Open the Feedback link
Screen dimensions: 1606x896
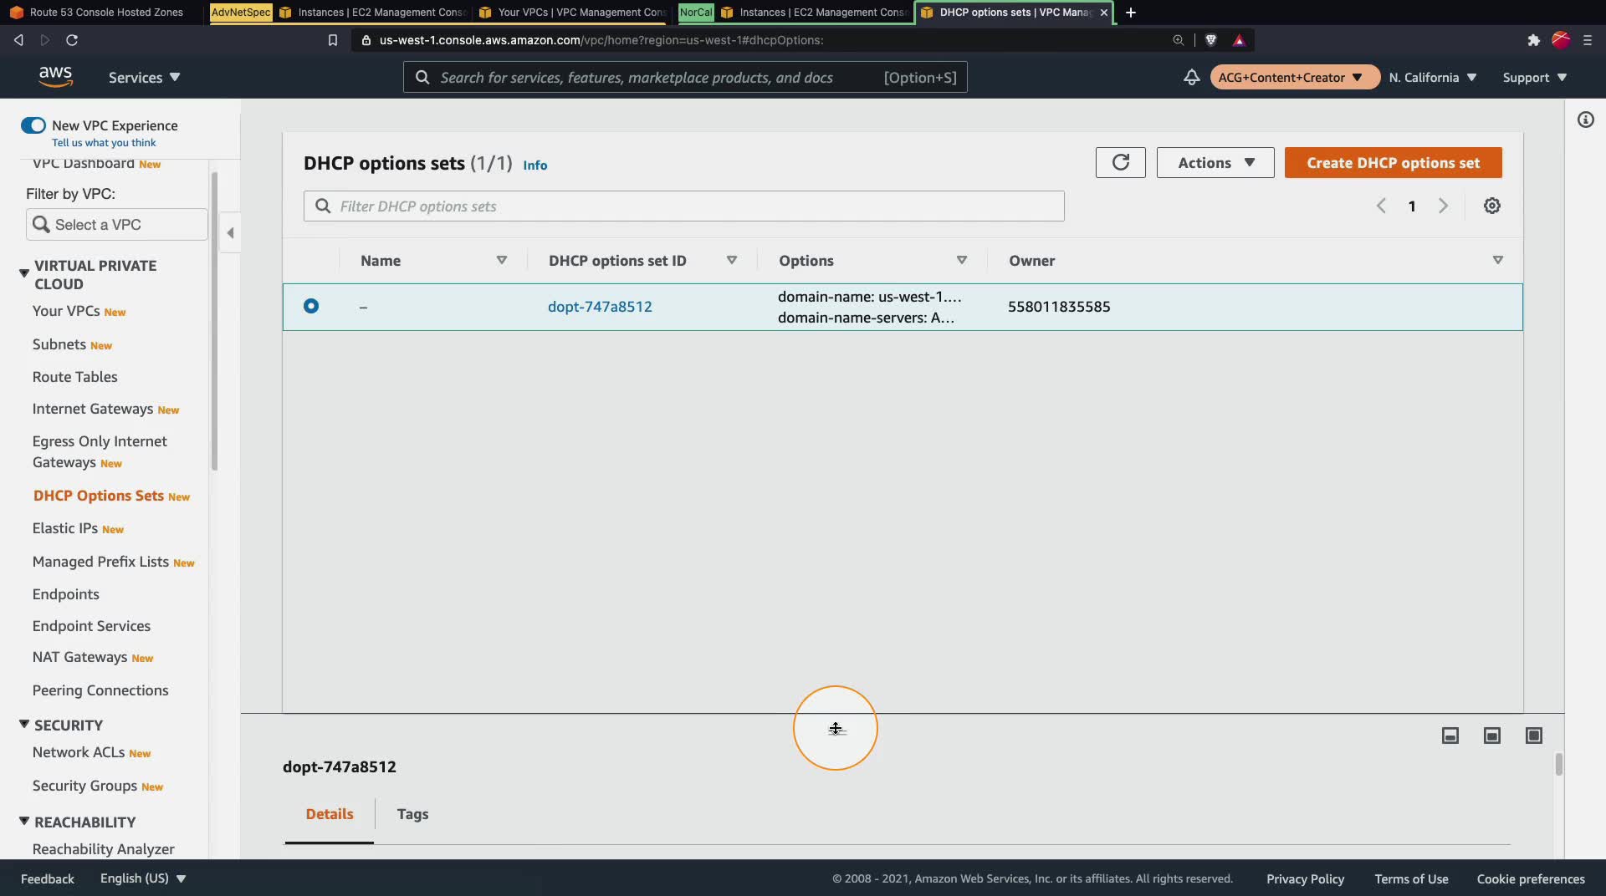tap(48, 878)
